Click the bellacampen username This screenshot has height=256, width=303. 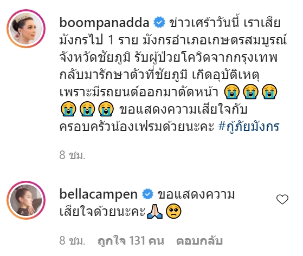(99, 194)
